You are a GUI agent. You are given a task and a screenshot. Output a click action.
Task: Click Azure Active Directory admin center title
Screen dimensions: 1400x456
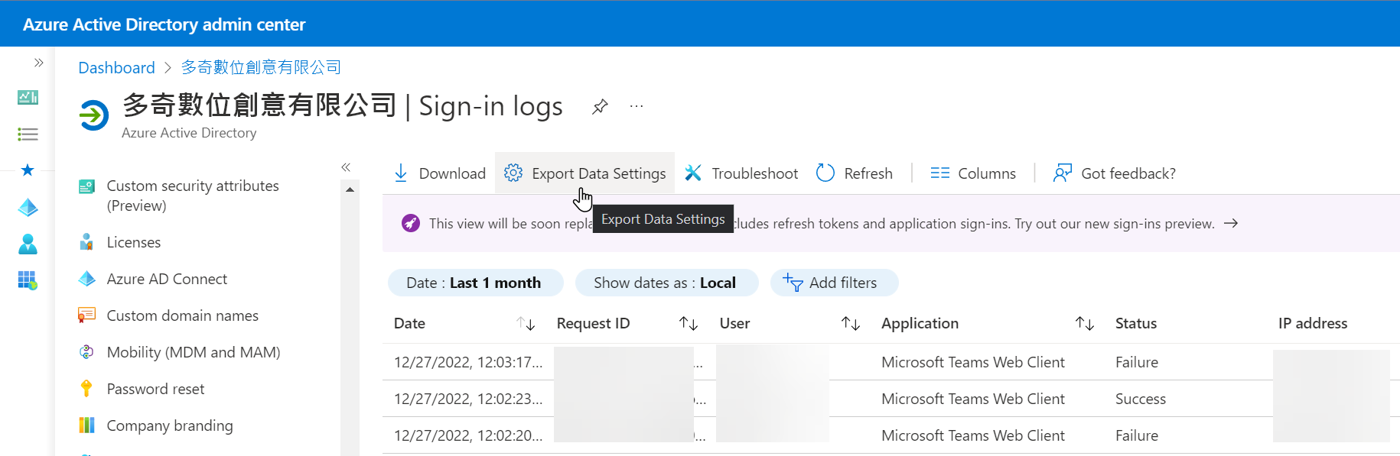pos(164,24)
